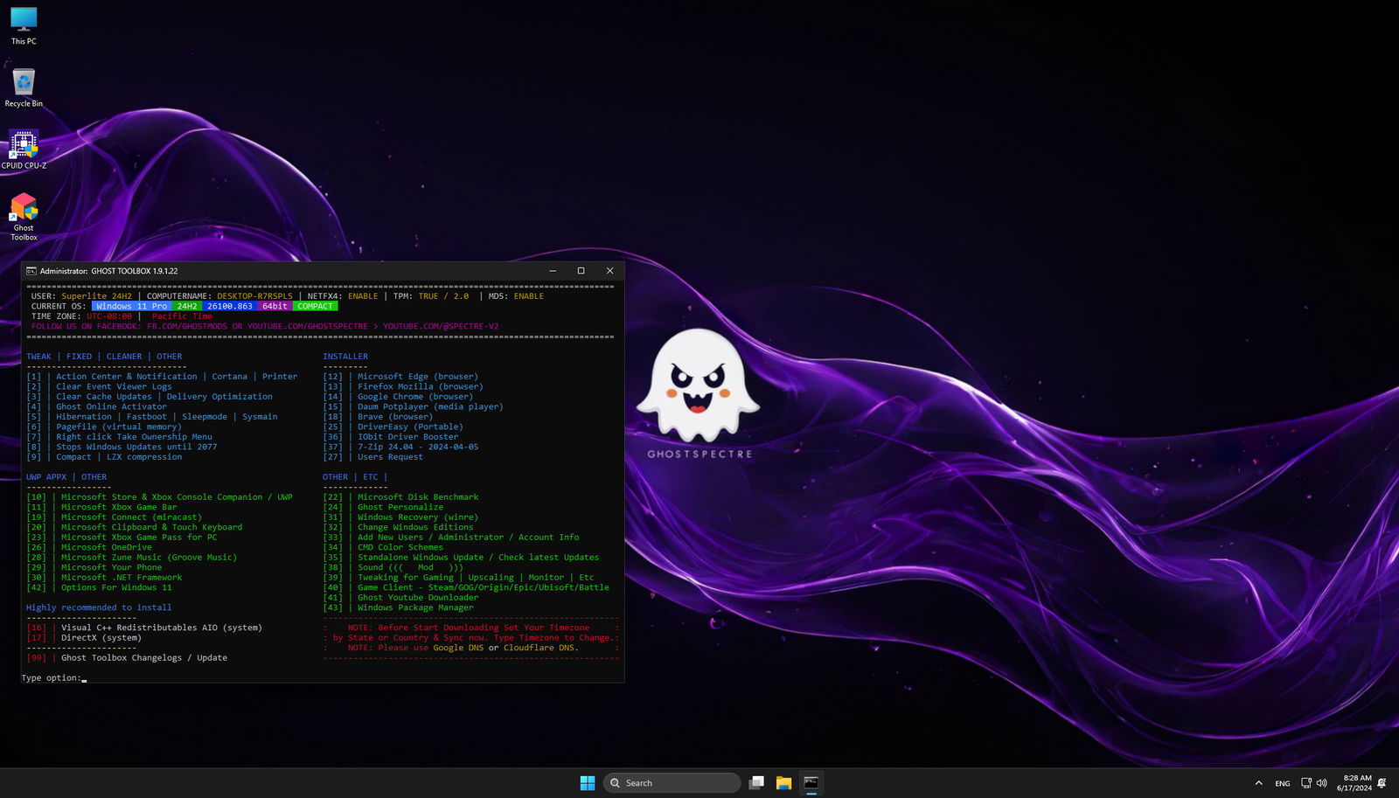Click 'Ghost Youtube Downloader' entry
The image size is (1399, 798).
pyautogui.click(x=418, y=598)
